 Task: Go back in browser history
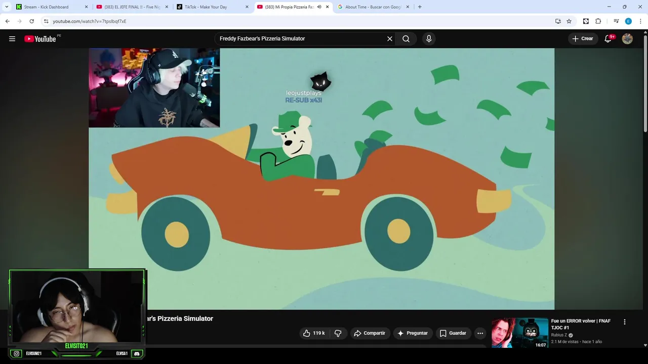[x=7, y=21]
